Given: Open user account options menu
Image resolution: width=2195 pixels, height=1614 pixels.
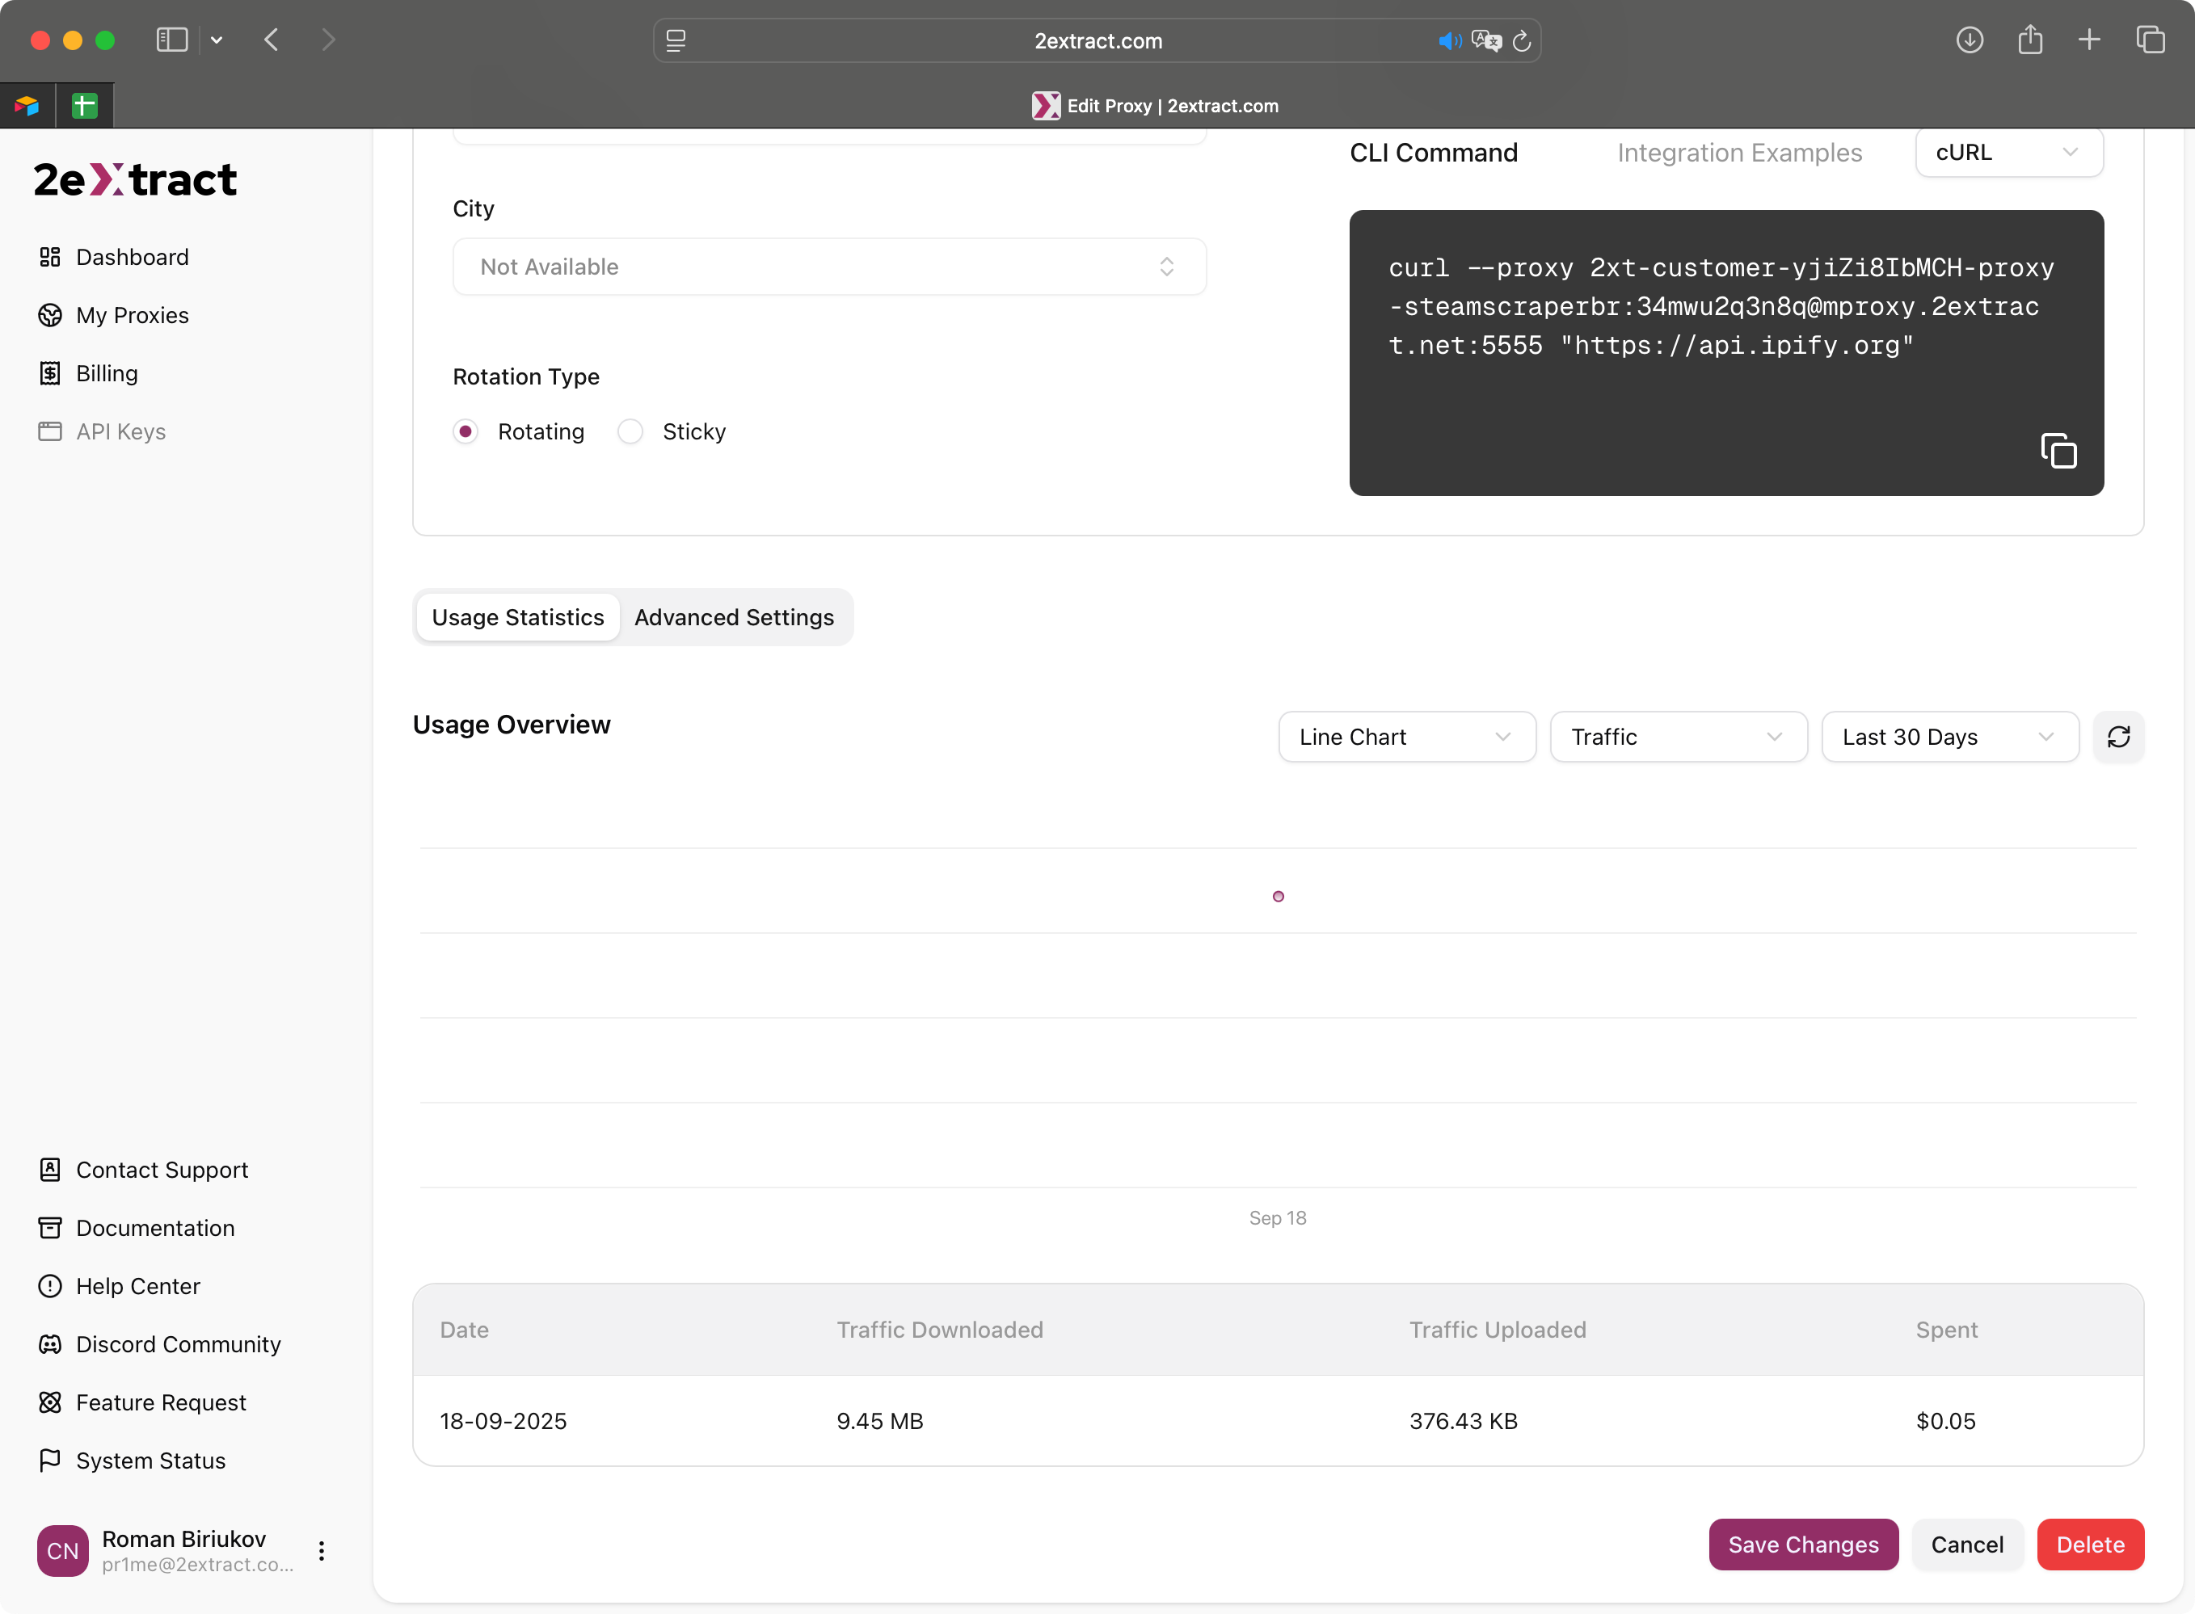Looking at the screenshot, I should 322,1550.
